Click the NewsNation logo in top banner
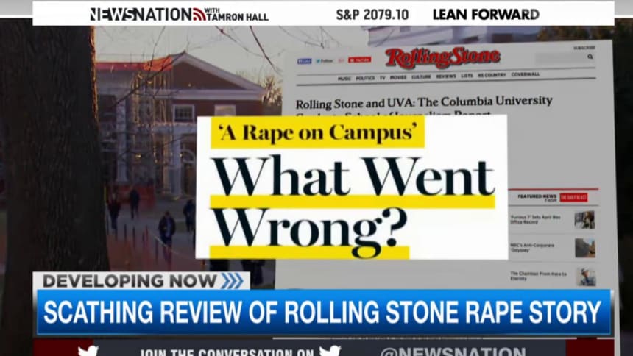Viewport: 633px width, 356px height. click(147, 15)
